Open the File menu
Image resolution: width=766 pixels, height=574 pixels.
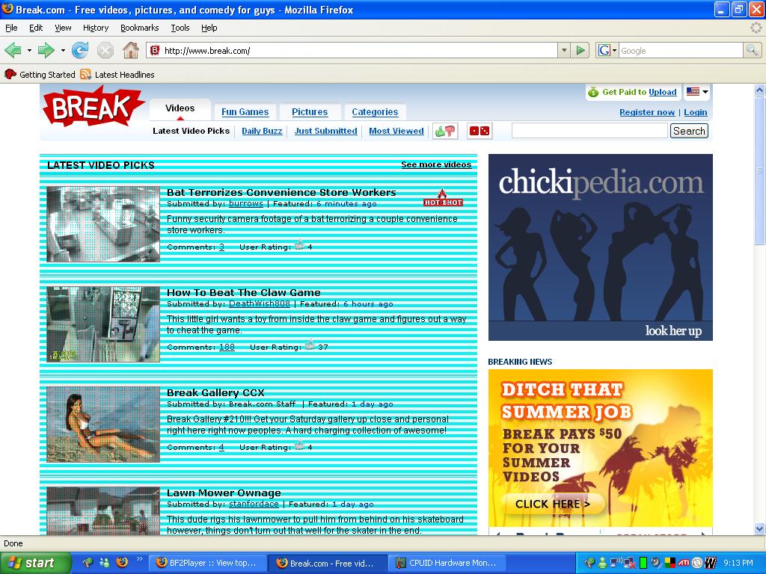click(11, 28)
